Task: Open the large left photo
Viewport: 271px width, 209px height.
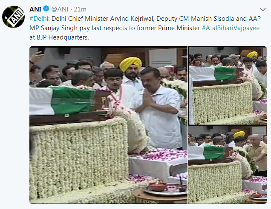Action: (108, 125)
